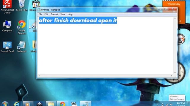The height and width of the screenshot is (106, 190).
Task: Open the View menu in Notepad
Action: coord(63,14)
